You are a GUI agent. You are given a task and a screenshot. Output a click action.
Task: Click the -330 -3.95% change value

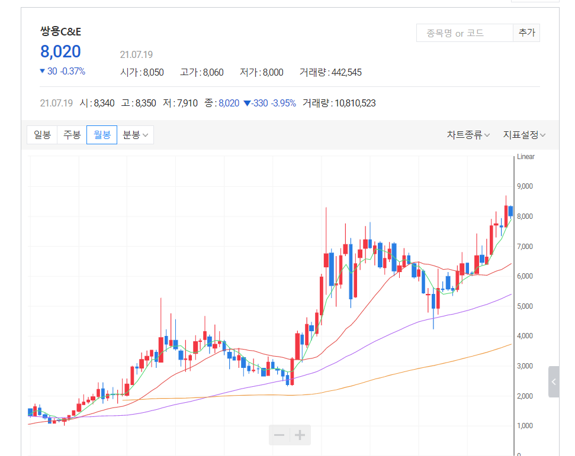coord(270,103)
